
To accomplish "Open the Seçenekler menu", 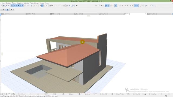I will 26,3.
